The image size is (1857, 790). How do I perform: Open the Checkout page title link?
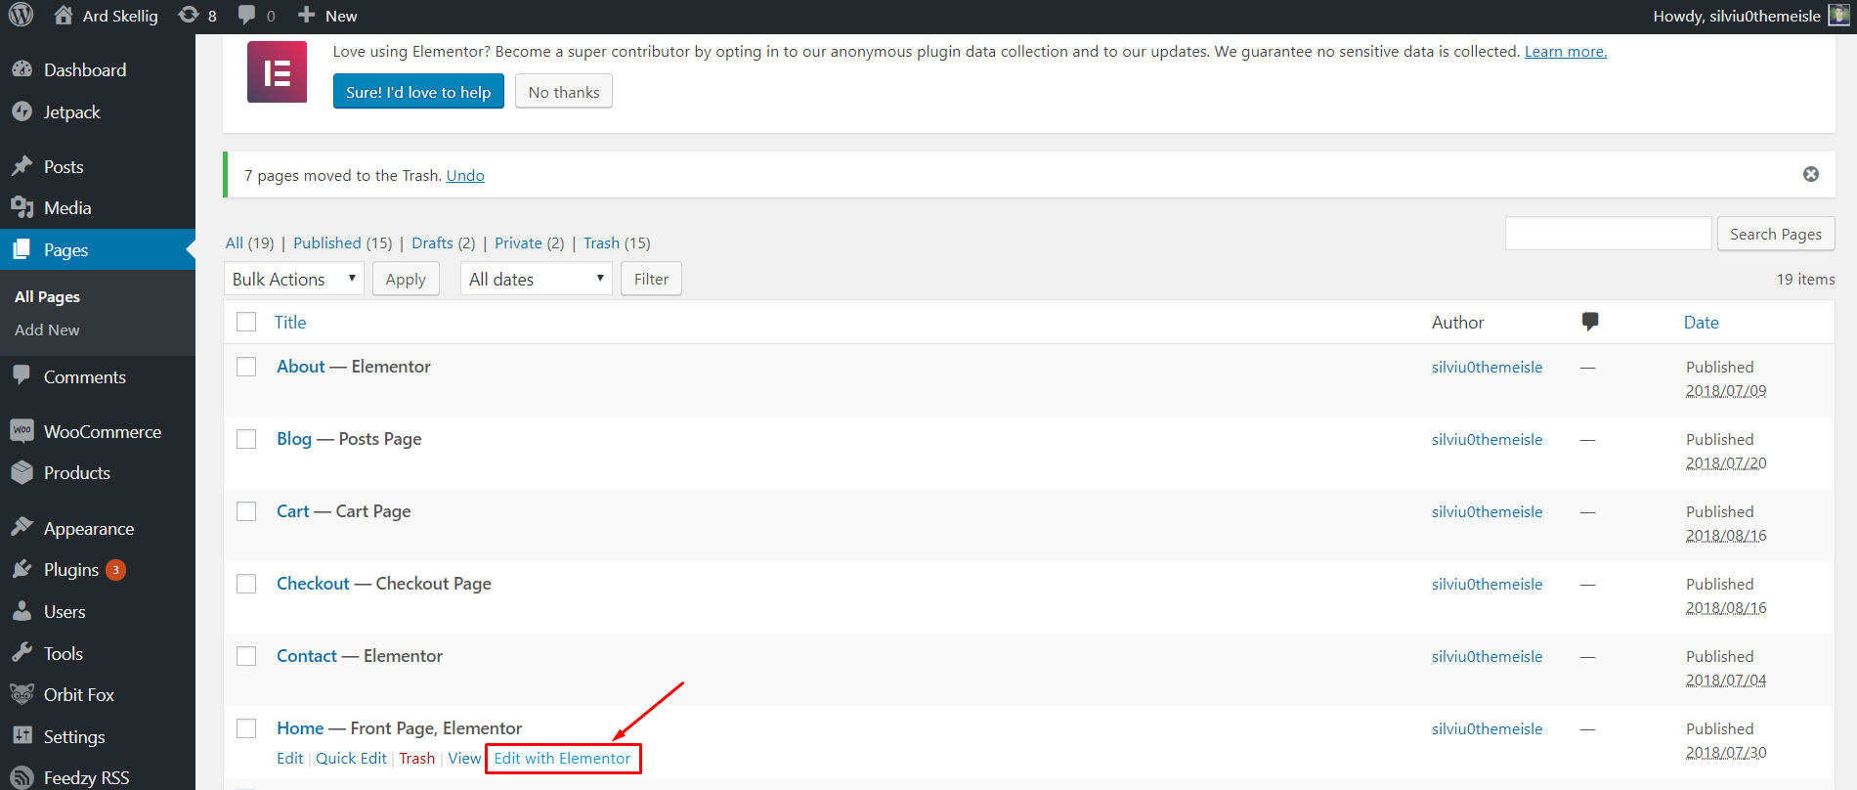313,584
